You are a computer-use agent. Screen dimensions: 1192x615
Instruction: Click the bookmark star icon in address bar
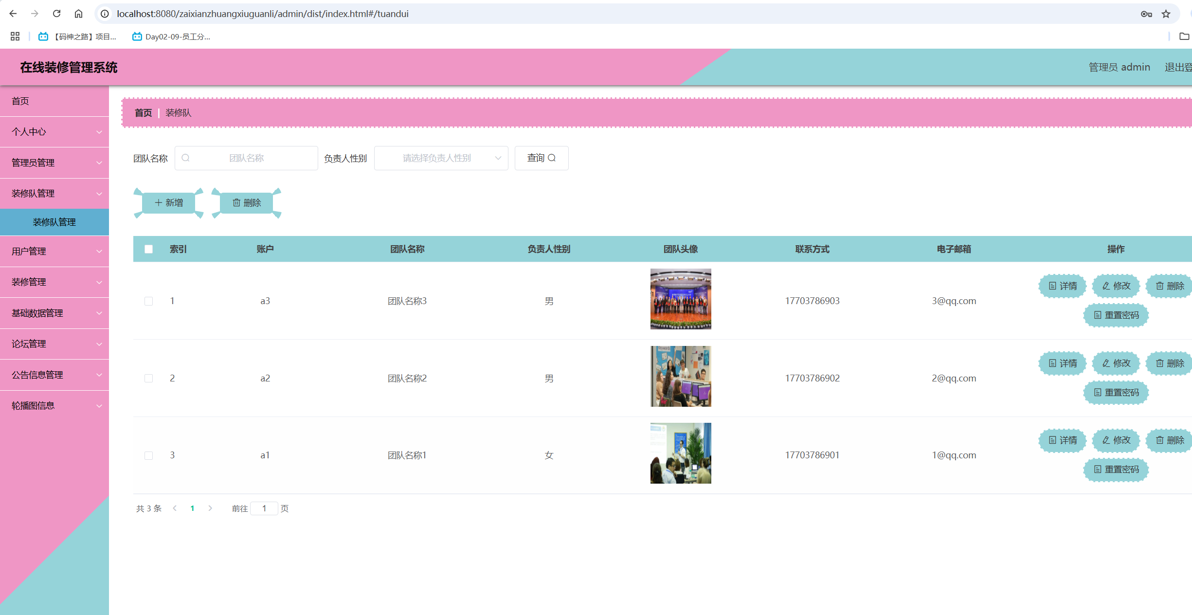1166,14
